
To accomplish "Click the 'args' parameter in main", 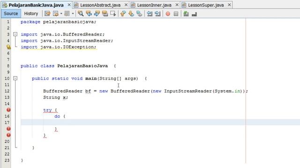I will [130, 78].
